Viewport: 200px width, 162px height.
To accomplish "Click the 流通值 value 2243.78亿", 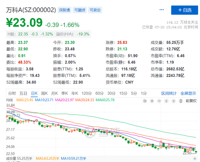I will pos(175,76).
